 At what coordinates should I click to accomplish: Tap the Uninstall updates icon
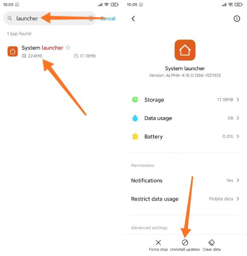185,243
